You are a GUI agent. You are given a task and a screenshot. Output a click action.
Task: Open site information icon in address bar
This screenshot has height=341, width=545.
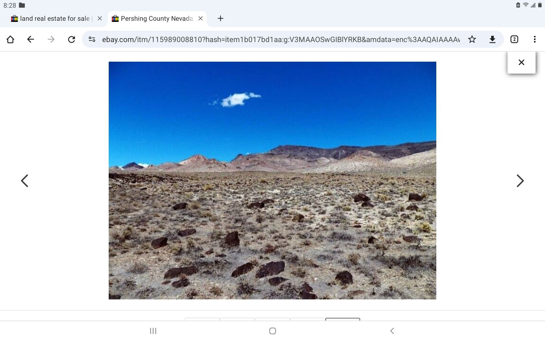click(x=92, y=40)
